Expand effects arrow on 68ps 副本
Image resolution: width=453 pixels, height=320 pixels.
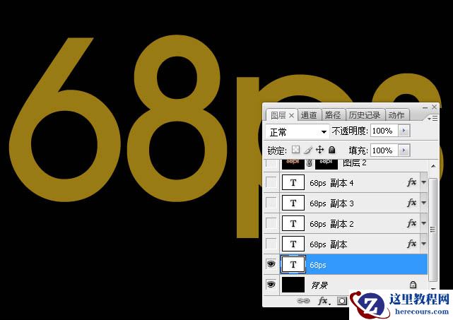point(424,244)
